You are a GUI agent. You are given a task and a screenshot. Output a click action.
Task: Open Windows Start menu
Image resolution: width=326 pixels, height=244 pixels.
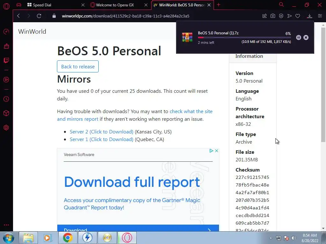[x=9, y=238]
